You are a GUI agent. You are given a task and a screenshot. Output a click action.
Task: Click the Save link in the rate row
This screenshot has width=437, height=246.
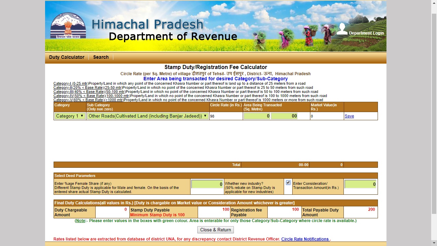[349, 116]
